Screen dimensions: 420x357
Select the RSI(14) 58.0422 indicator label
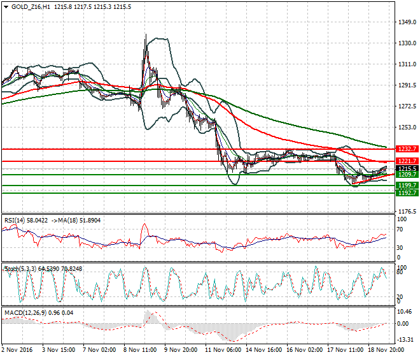26,221
